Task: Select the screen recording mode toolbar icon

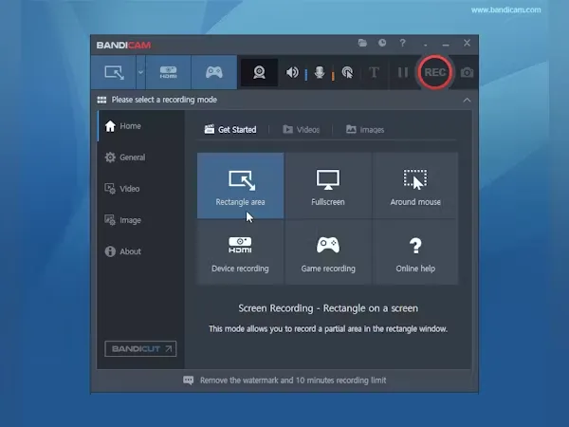Action: click(114, 72)
